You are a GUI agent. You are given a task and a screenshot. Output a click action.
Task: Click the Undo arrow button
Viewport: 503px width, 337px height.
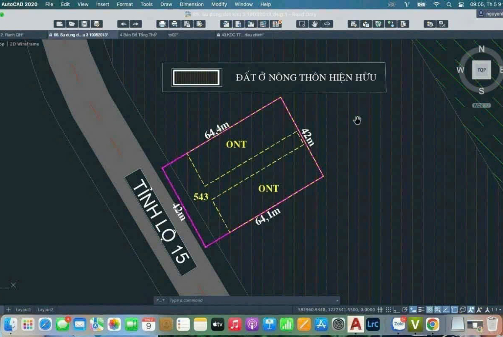tap(123, 24)
